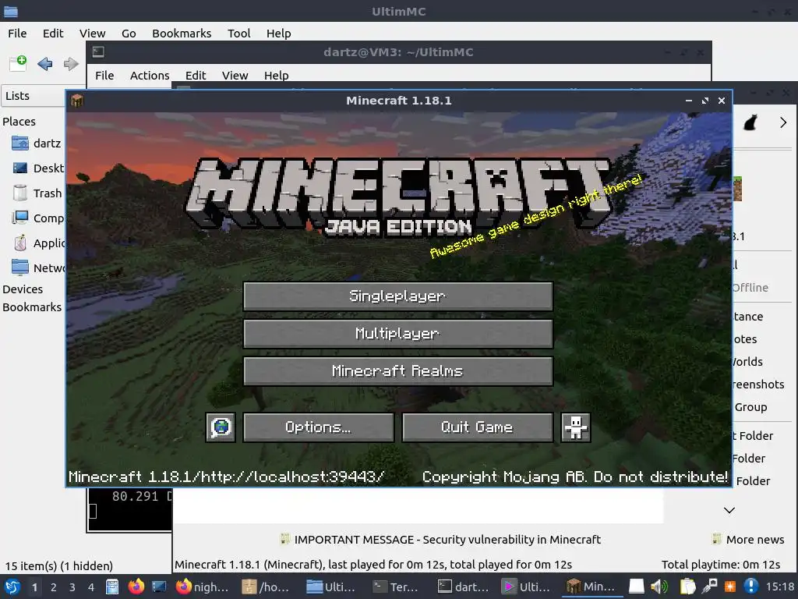Open Minecraft Realms
The image size is (798, 599).
point(398,370)
